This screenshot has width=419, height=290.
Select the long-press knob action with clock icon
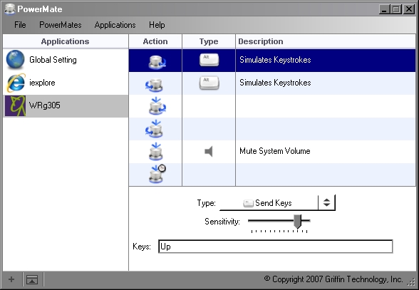(157, 174)
